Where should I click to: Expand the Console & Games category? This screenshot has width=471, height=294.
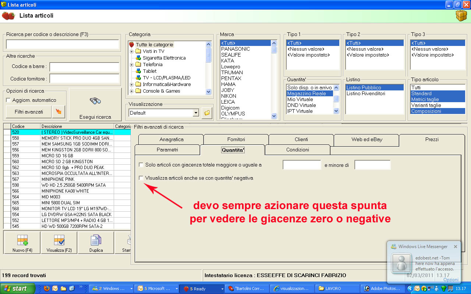click(x=131, y=91)
